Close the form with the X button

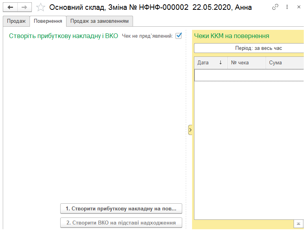point(299,7)
